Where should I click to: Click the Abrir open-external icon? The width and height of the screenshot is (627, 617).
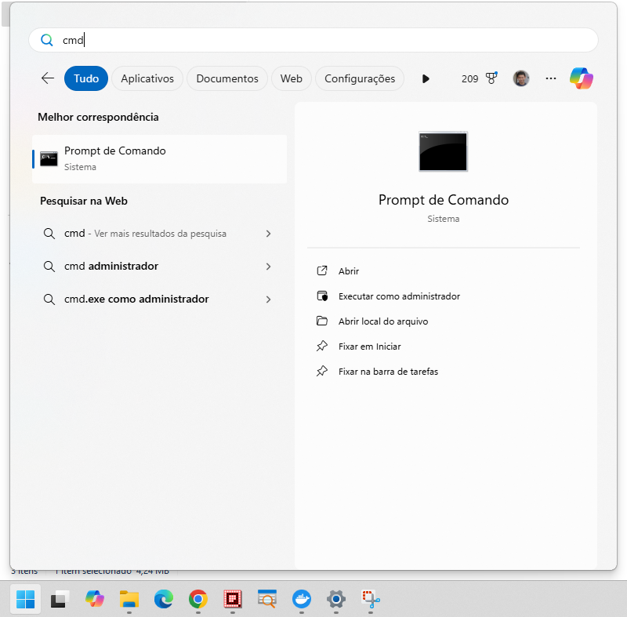click(x=322, y=270)
